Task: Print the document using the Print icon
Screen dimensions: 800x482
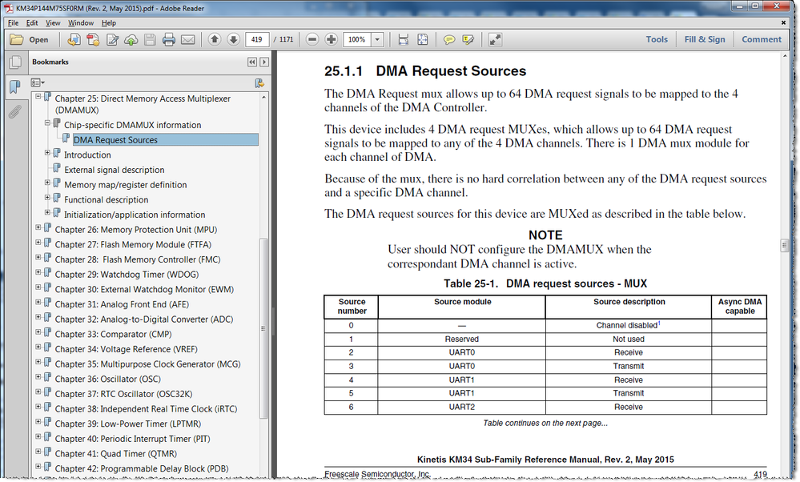Action: [168, 38]
